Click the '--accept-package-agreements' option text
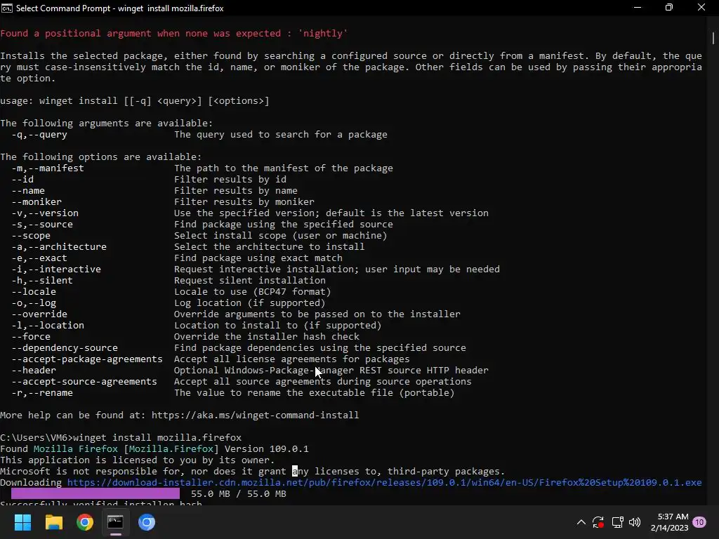The image size is (719, 539). coord(87,359)
